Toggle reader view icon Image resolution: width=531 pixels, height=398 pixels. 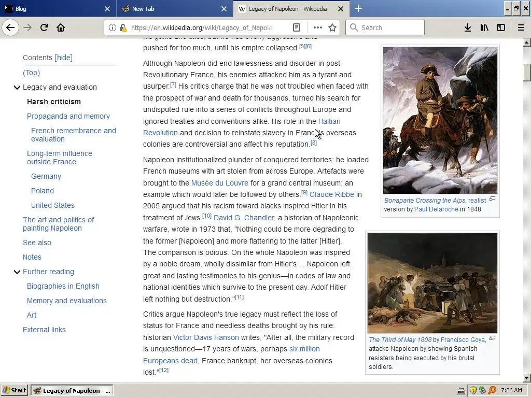coord(296,28)
